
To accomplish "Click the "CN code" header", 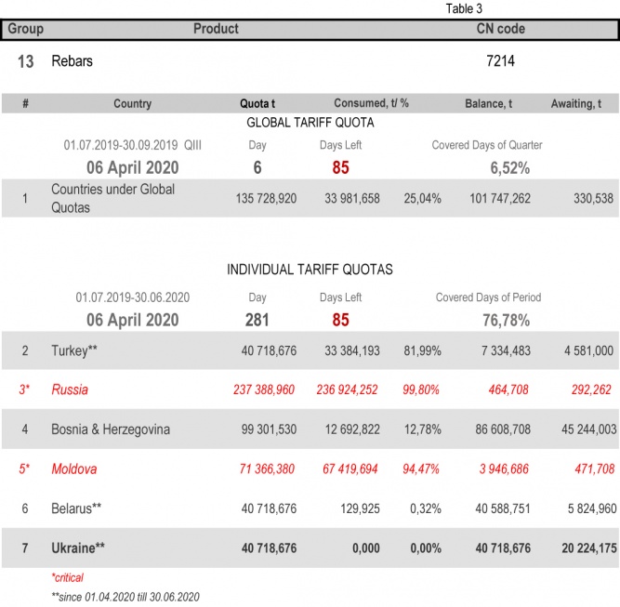I will click(x=500, y=29).
